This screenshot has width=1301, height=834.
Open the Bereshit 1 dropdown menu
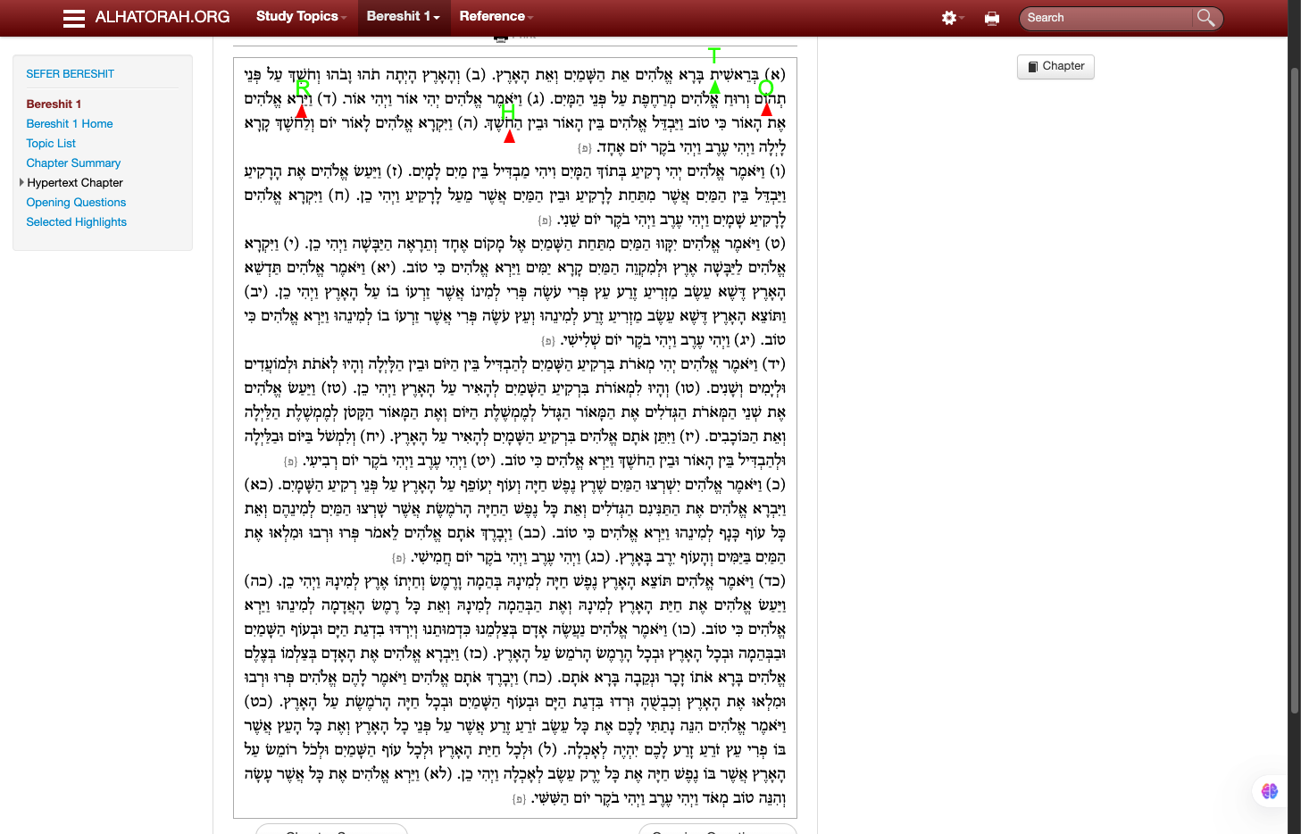403,17
